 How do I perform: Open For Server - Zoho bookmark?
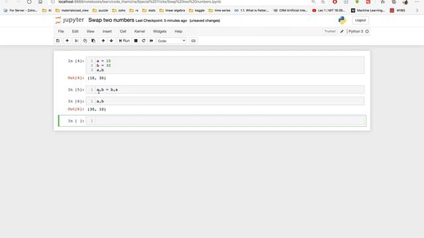click(x=21, y=11)
